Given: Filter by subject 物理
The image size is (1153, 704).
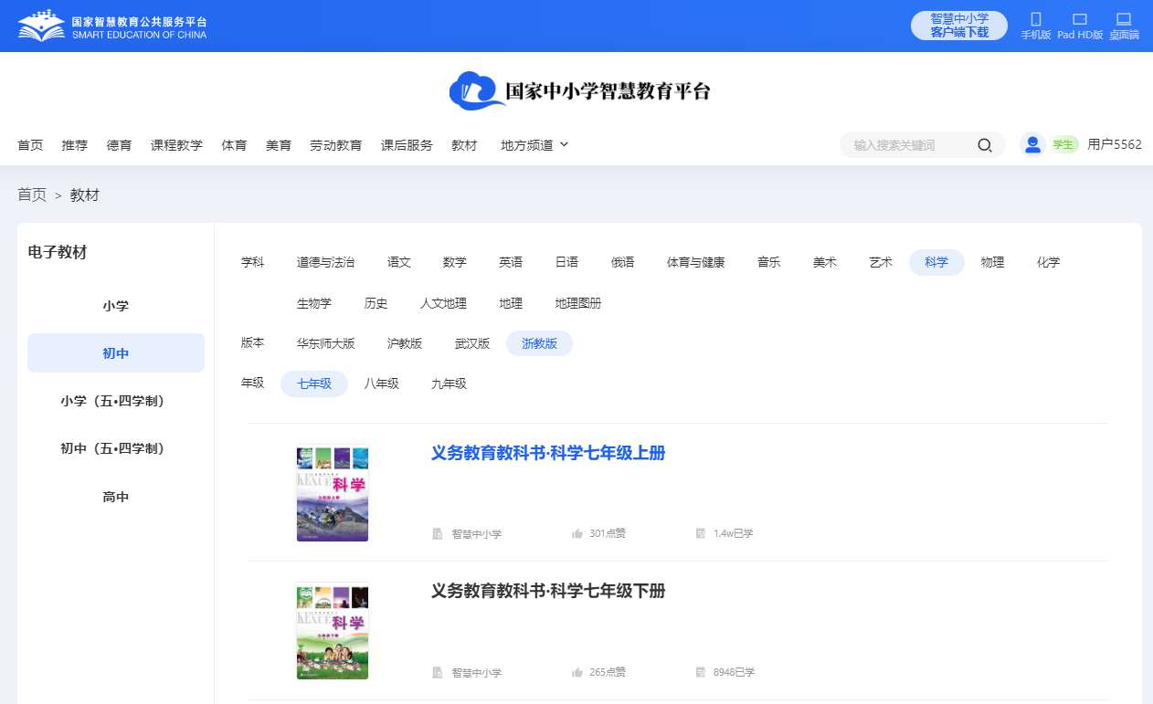Looking at the screenshot, I should point(993,262).
